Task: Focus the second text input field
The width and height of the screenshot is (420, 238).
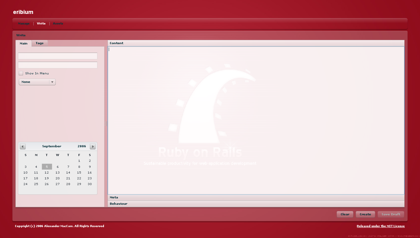Action: tap(58, 65)
